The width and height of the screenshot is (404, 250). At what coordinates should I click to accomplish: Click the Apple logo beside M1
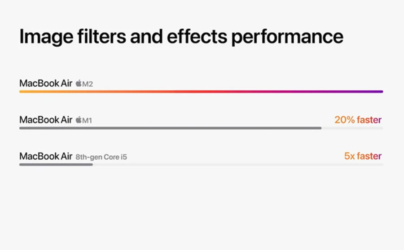[79, 119]
